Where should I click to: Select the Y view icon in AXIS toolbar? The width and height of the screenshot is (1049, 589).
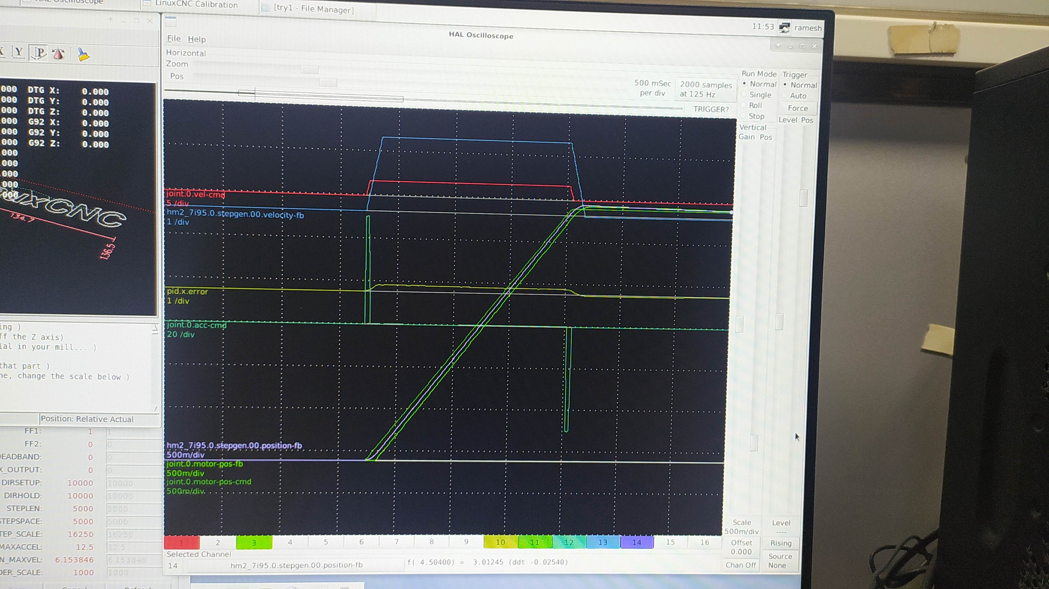tap(18, 52)
